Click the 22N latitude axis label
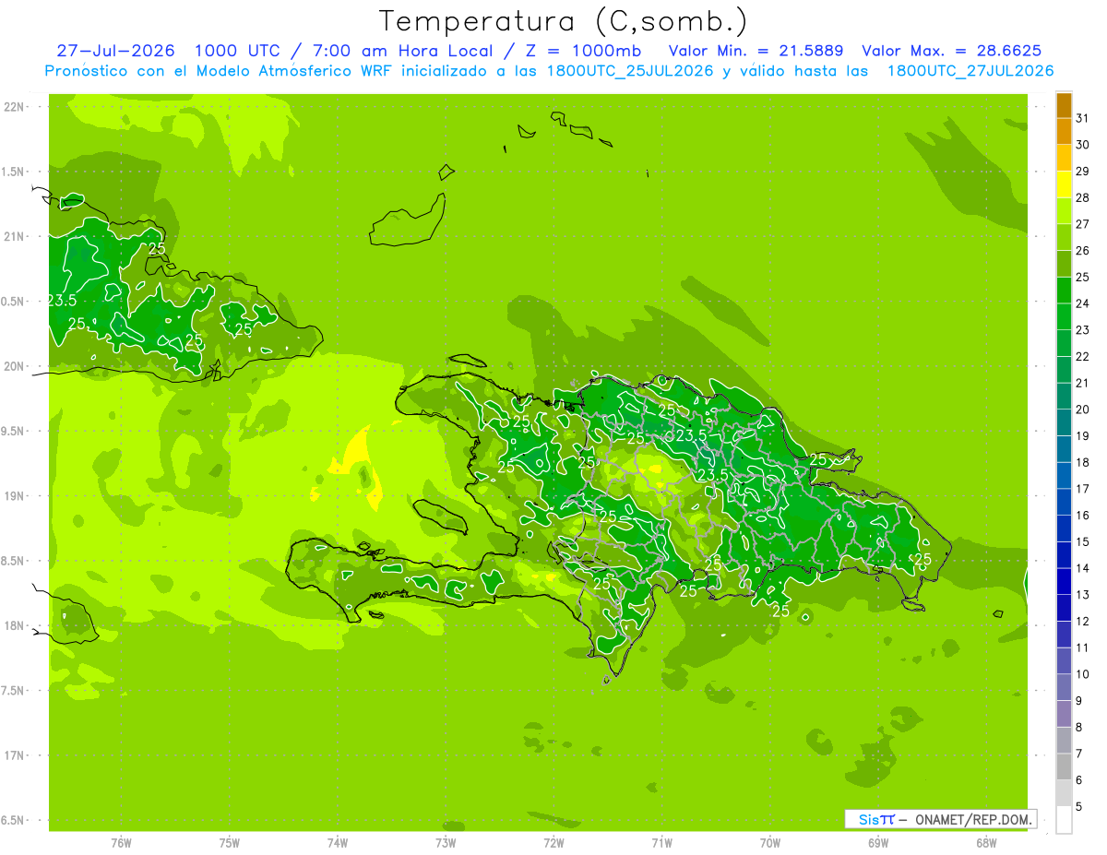 coord(14,107)
